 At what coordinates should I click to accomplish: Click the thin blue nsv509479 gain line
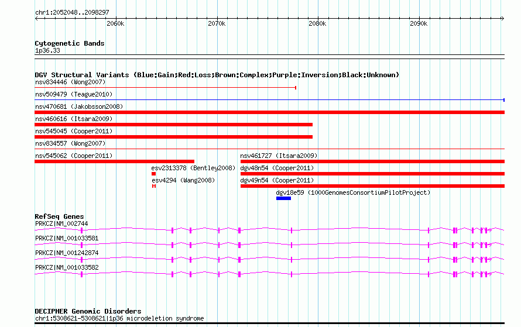tap(269, 99)
